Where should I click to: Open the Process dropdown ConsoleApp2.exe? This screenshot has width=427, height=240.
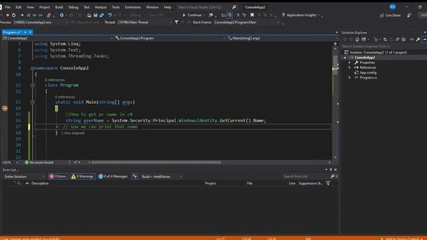[41, 22]
